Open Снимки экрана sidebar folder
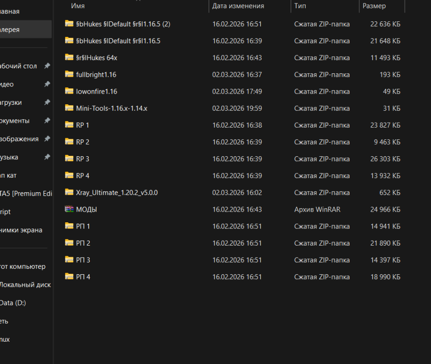 (x=21, y=230)
